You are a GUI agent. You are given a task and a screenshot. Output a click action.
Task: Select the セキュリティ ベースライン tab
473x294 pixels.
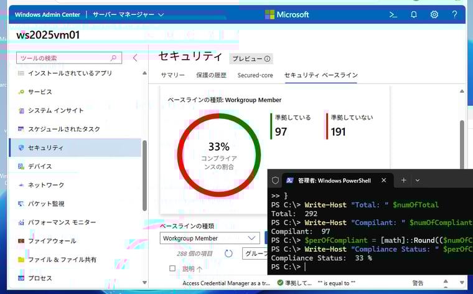click(x=321, y=75)
